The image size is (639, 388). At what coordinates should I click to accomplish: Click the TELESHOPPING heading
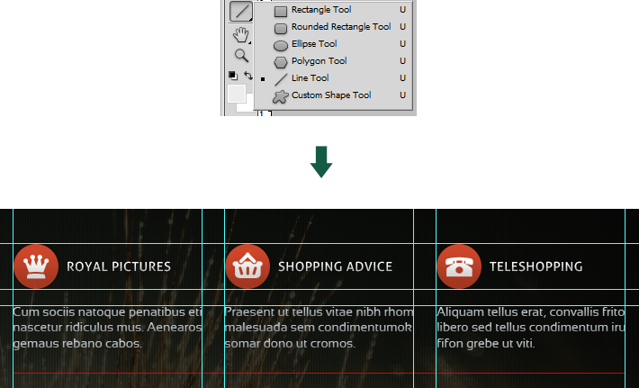click(535, 266)
